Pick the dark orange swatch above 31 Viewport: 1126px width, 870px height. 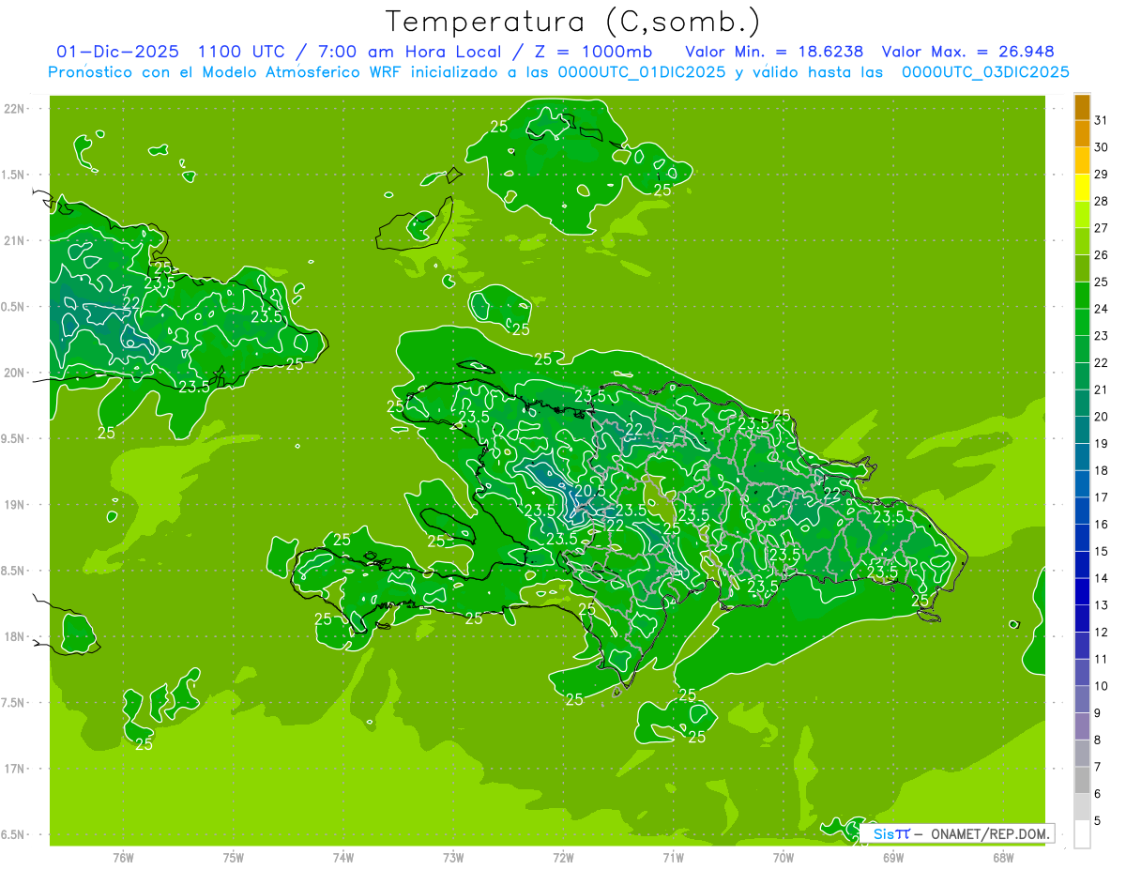[1082, 107]
